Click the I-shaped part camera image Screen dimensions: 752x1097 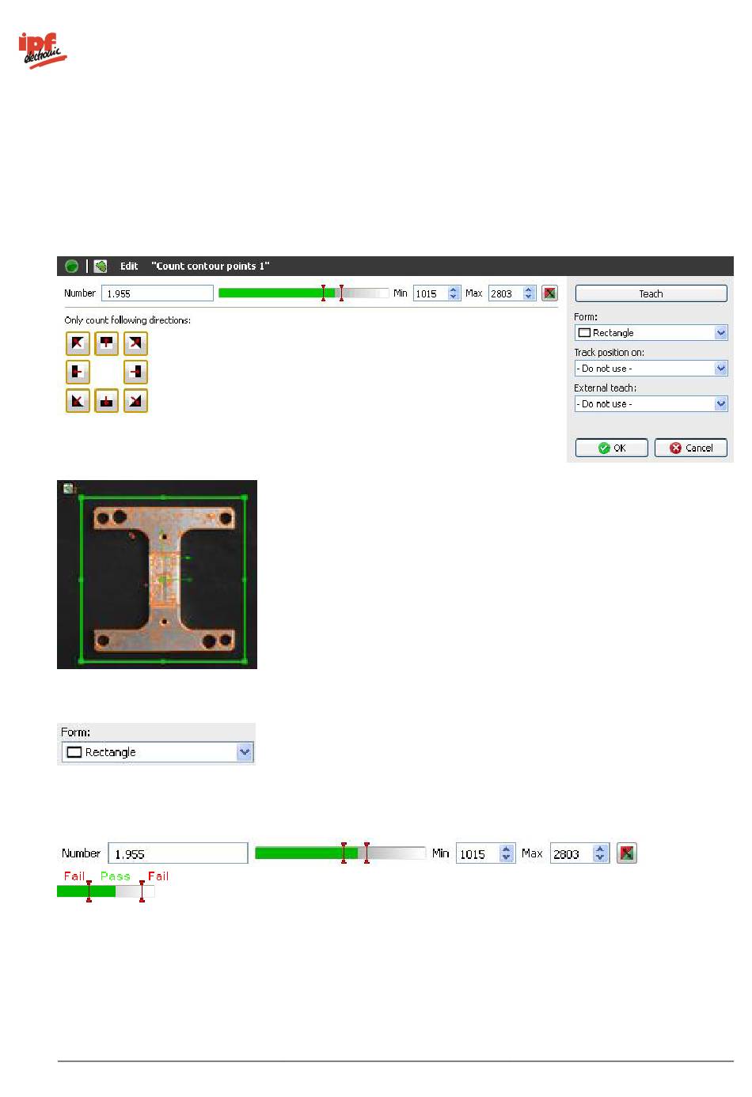(x=157, y=574)
